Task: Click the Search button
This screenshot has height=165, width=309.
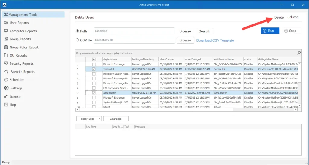Action: [x=204, y=31]
